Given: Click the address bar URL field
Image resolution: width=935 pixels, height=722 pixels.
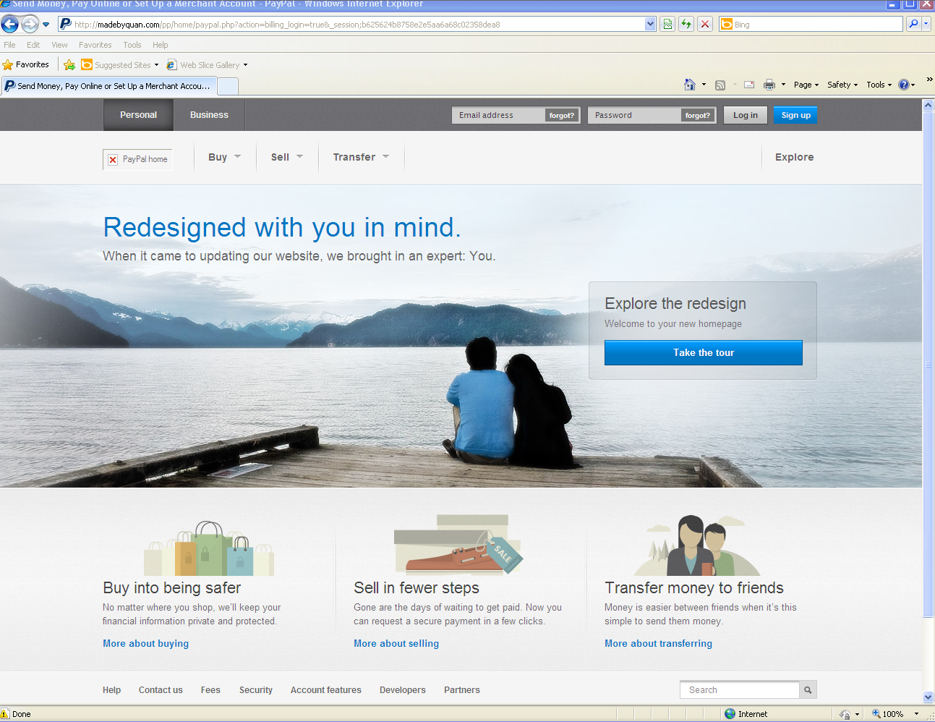Looking at the screenshot, I should point(353,24).
